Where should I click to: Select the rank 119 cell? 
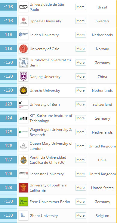[8, 49]
